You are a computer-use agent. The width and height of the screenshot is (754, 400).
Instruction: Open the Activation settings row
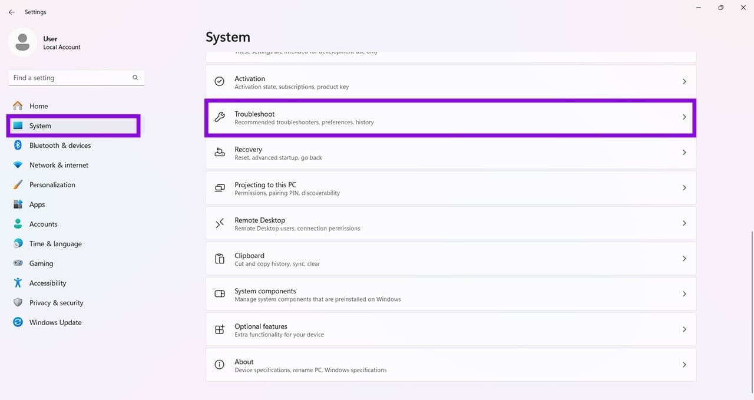(451, 82)
